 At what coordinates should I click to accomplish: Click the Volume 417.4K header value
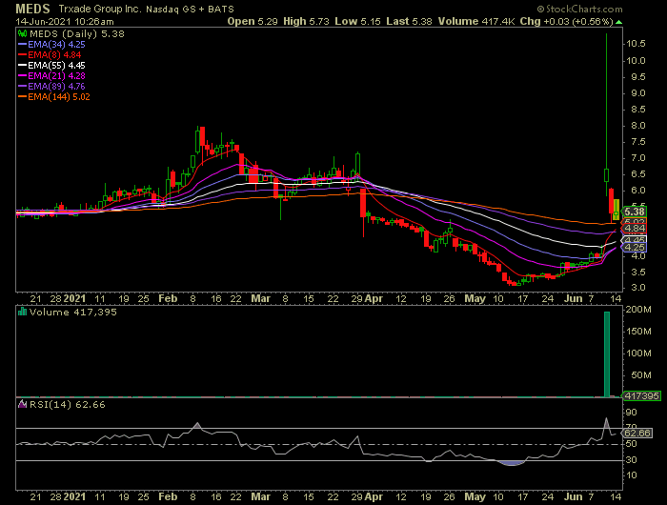click(476, 21)
